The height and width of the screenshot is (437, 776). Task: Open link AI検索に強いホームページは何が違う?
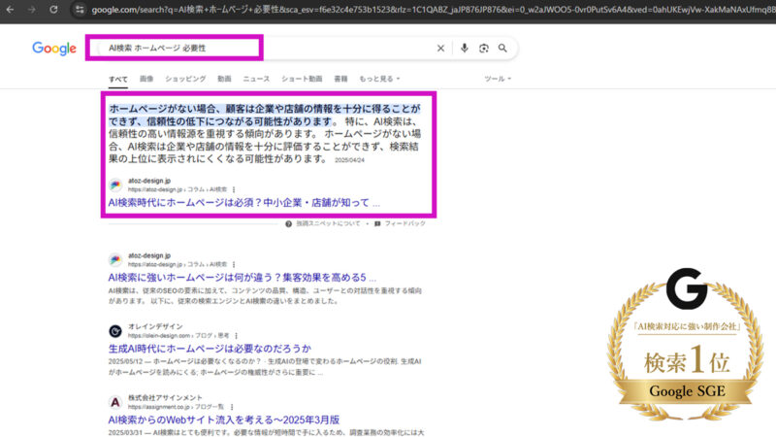tap(242, 278)
